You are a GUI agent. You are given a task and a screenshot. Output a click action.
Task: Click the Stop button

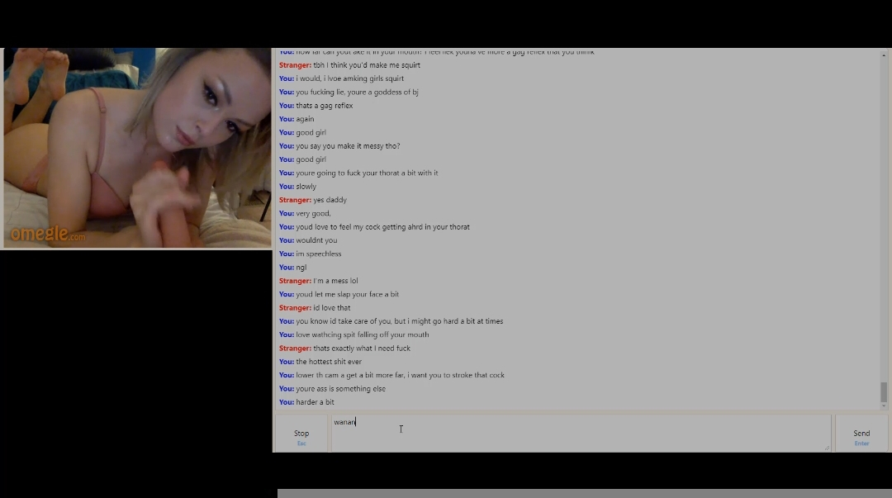point(301,434)
